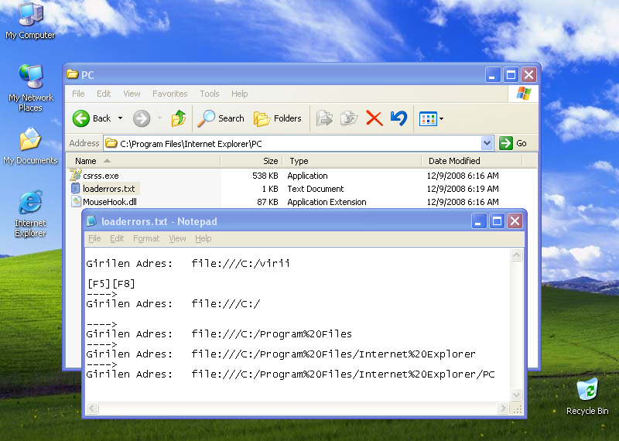The image size is (619, 441).
Task: Minimize the Notepad window
Action: click(478, 221)
